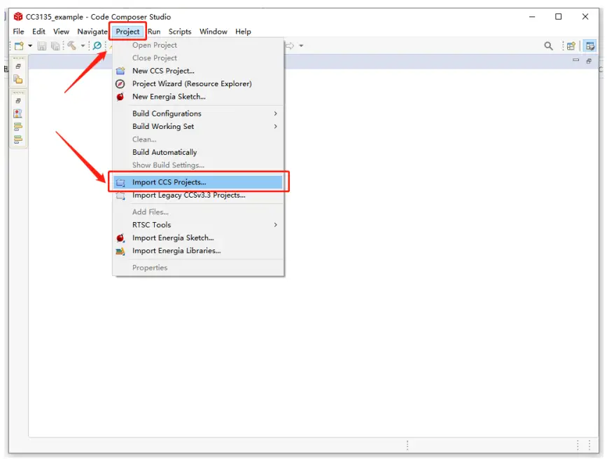Restore the upper left sidebar view stack
This screenshot has height=459, width=607.
pyautogui.click(x=18, y=67)
